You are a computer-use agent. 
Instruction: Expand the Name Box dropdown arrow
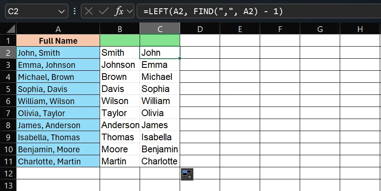61,11
